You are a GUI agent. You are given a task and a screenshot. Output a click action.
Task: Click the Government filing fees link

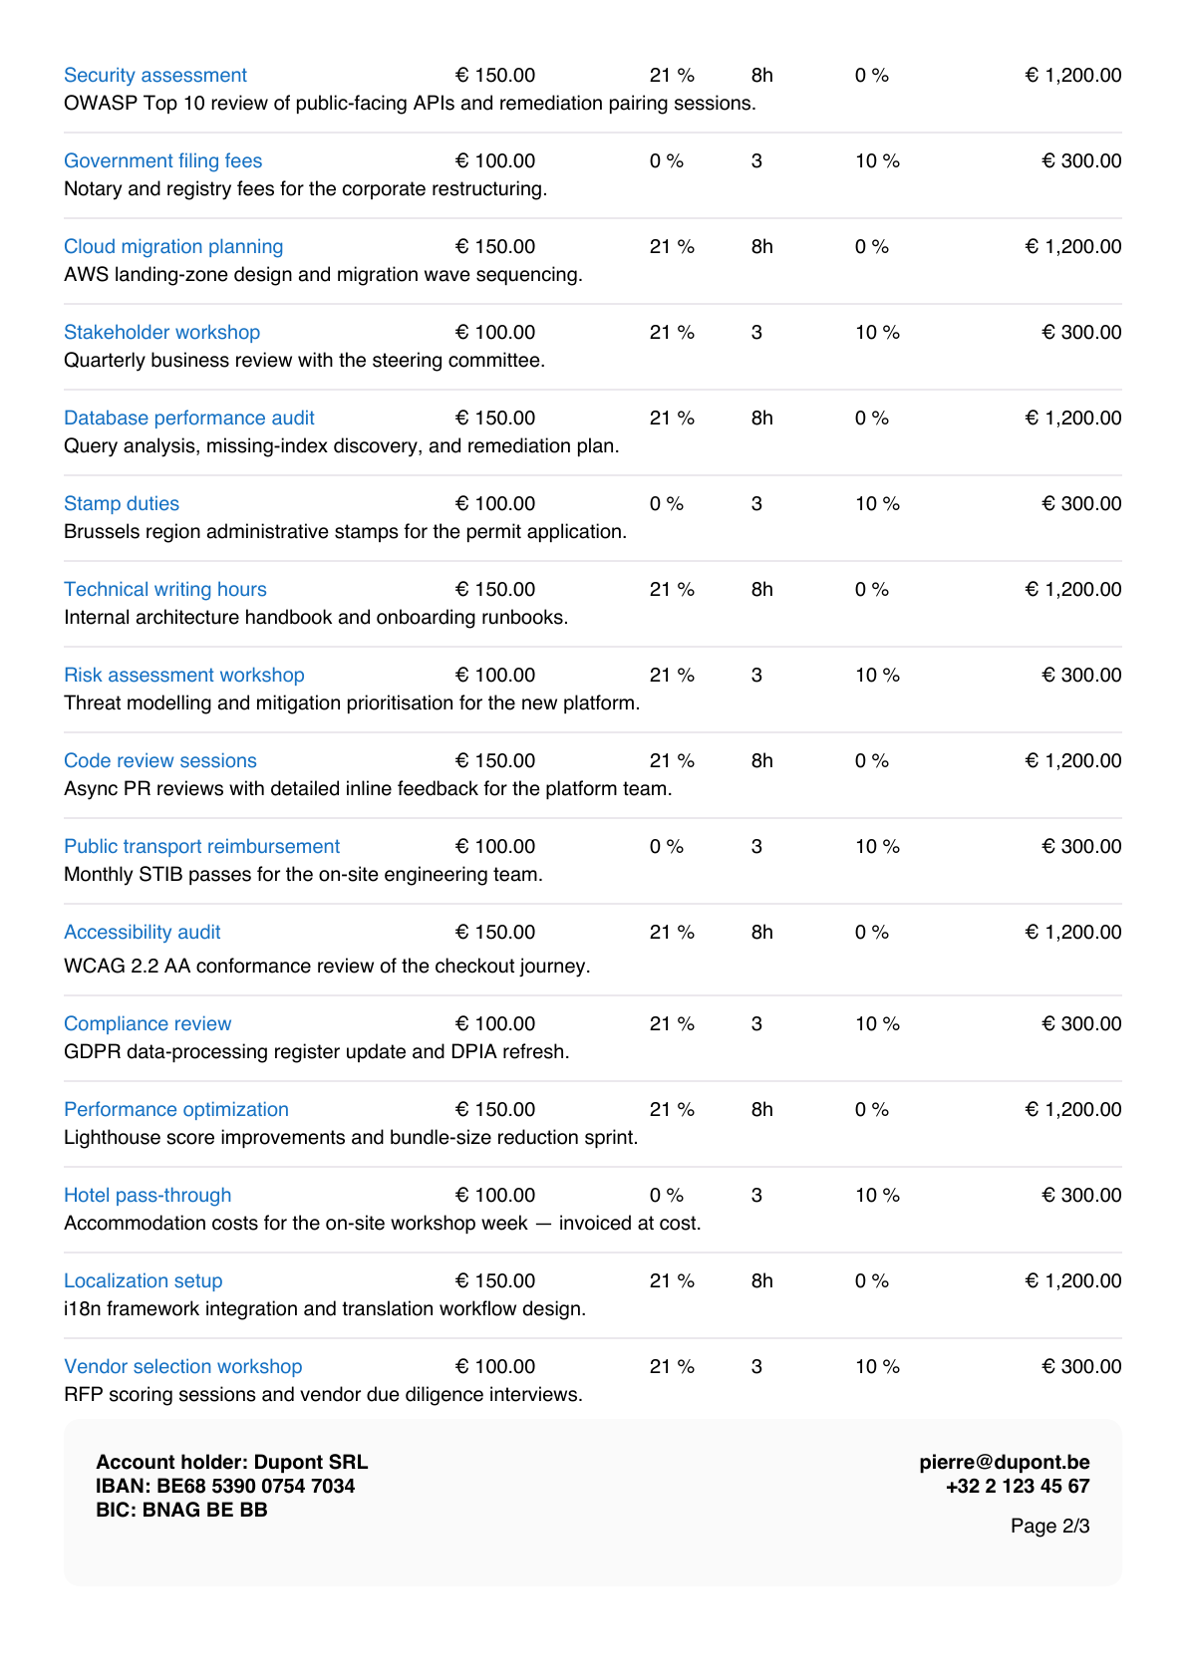163,161
